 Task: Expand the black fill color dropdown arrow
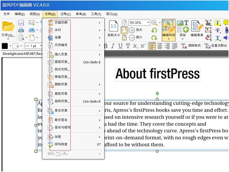coord(10,46)
